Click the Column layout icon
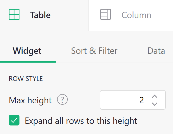 point(105,15)
